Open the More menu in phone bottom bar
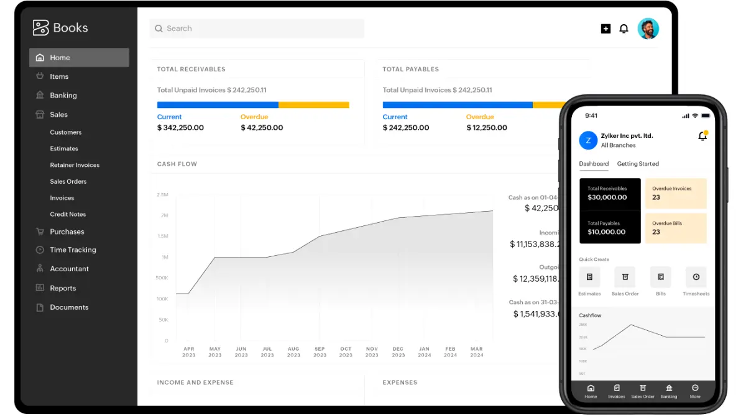This screenshot has height=419, width=746. click(695, 390)
